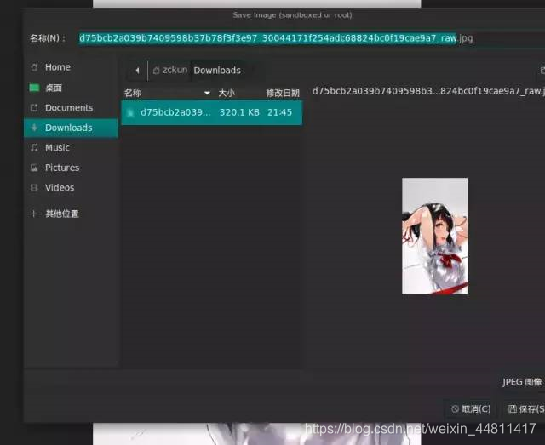The width and height of the screenshot is (545, 445).
Task: Click the 保存(S) save button
Action: point(525,409)
